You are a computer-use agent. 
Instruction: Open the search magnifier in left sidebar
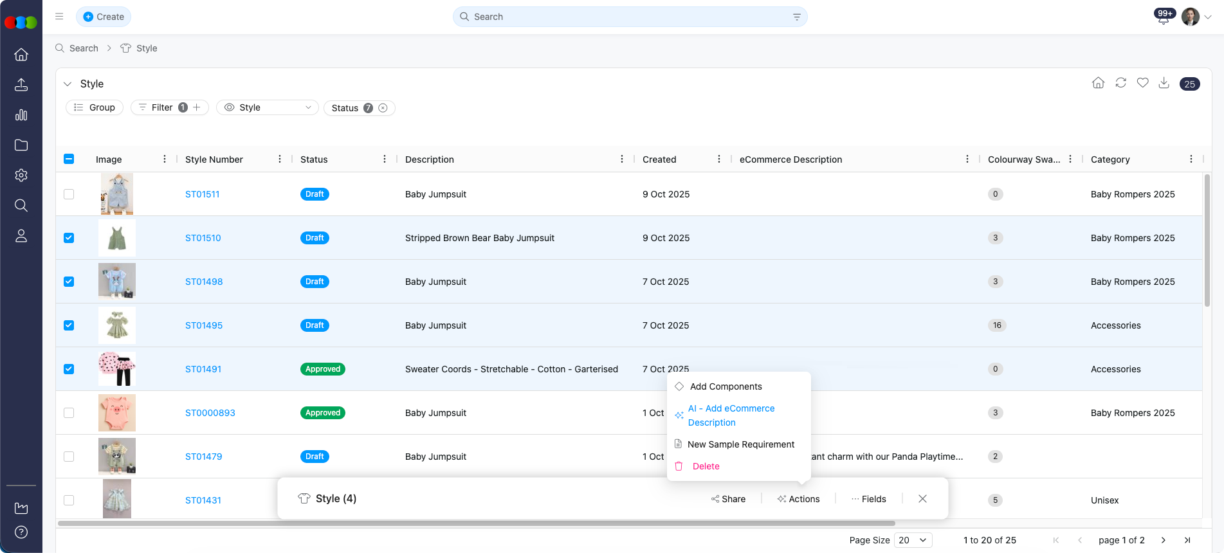21,206
